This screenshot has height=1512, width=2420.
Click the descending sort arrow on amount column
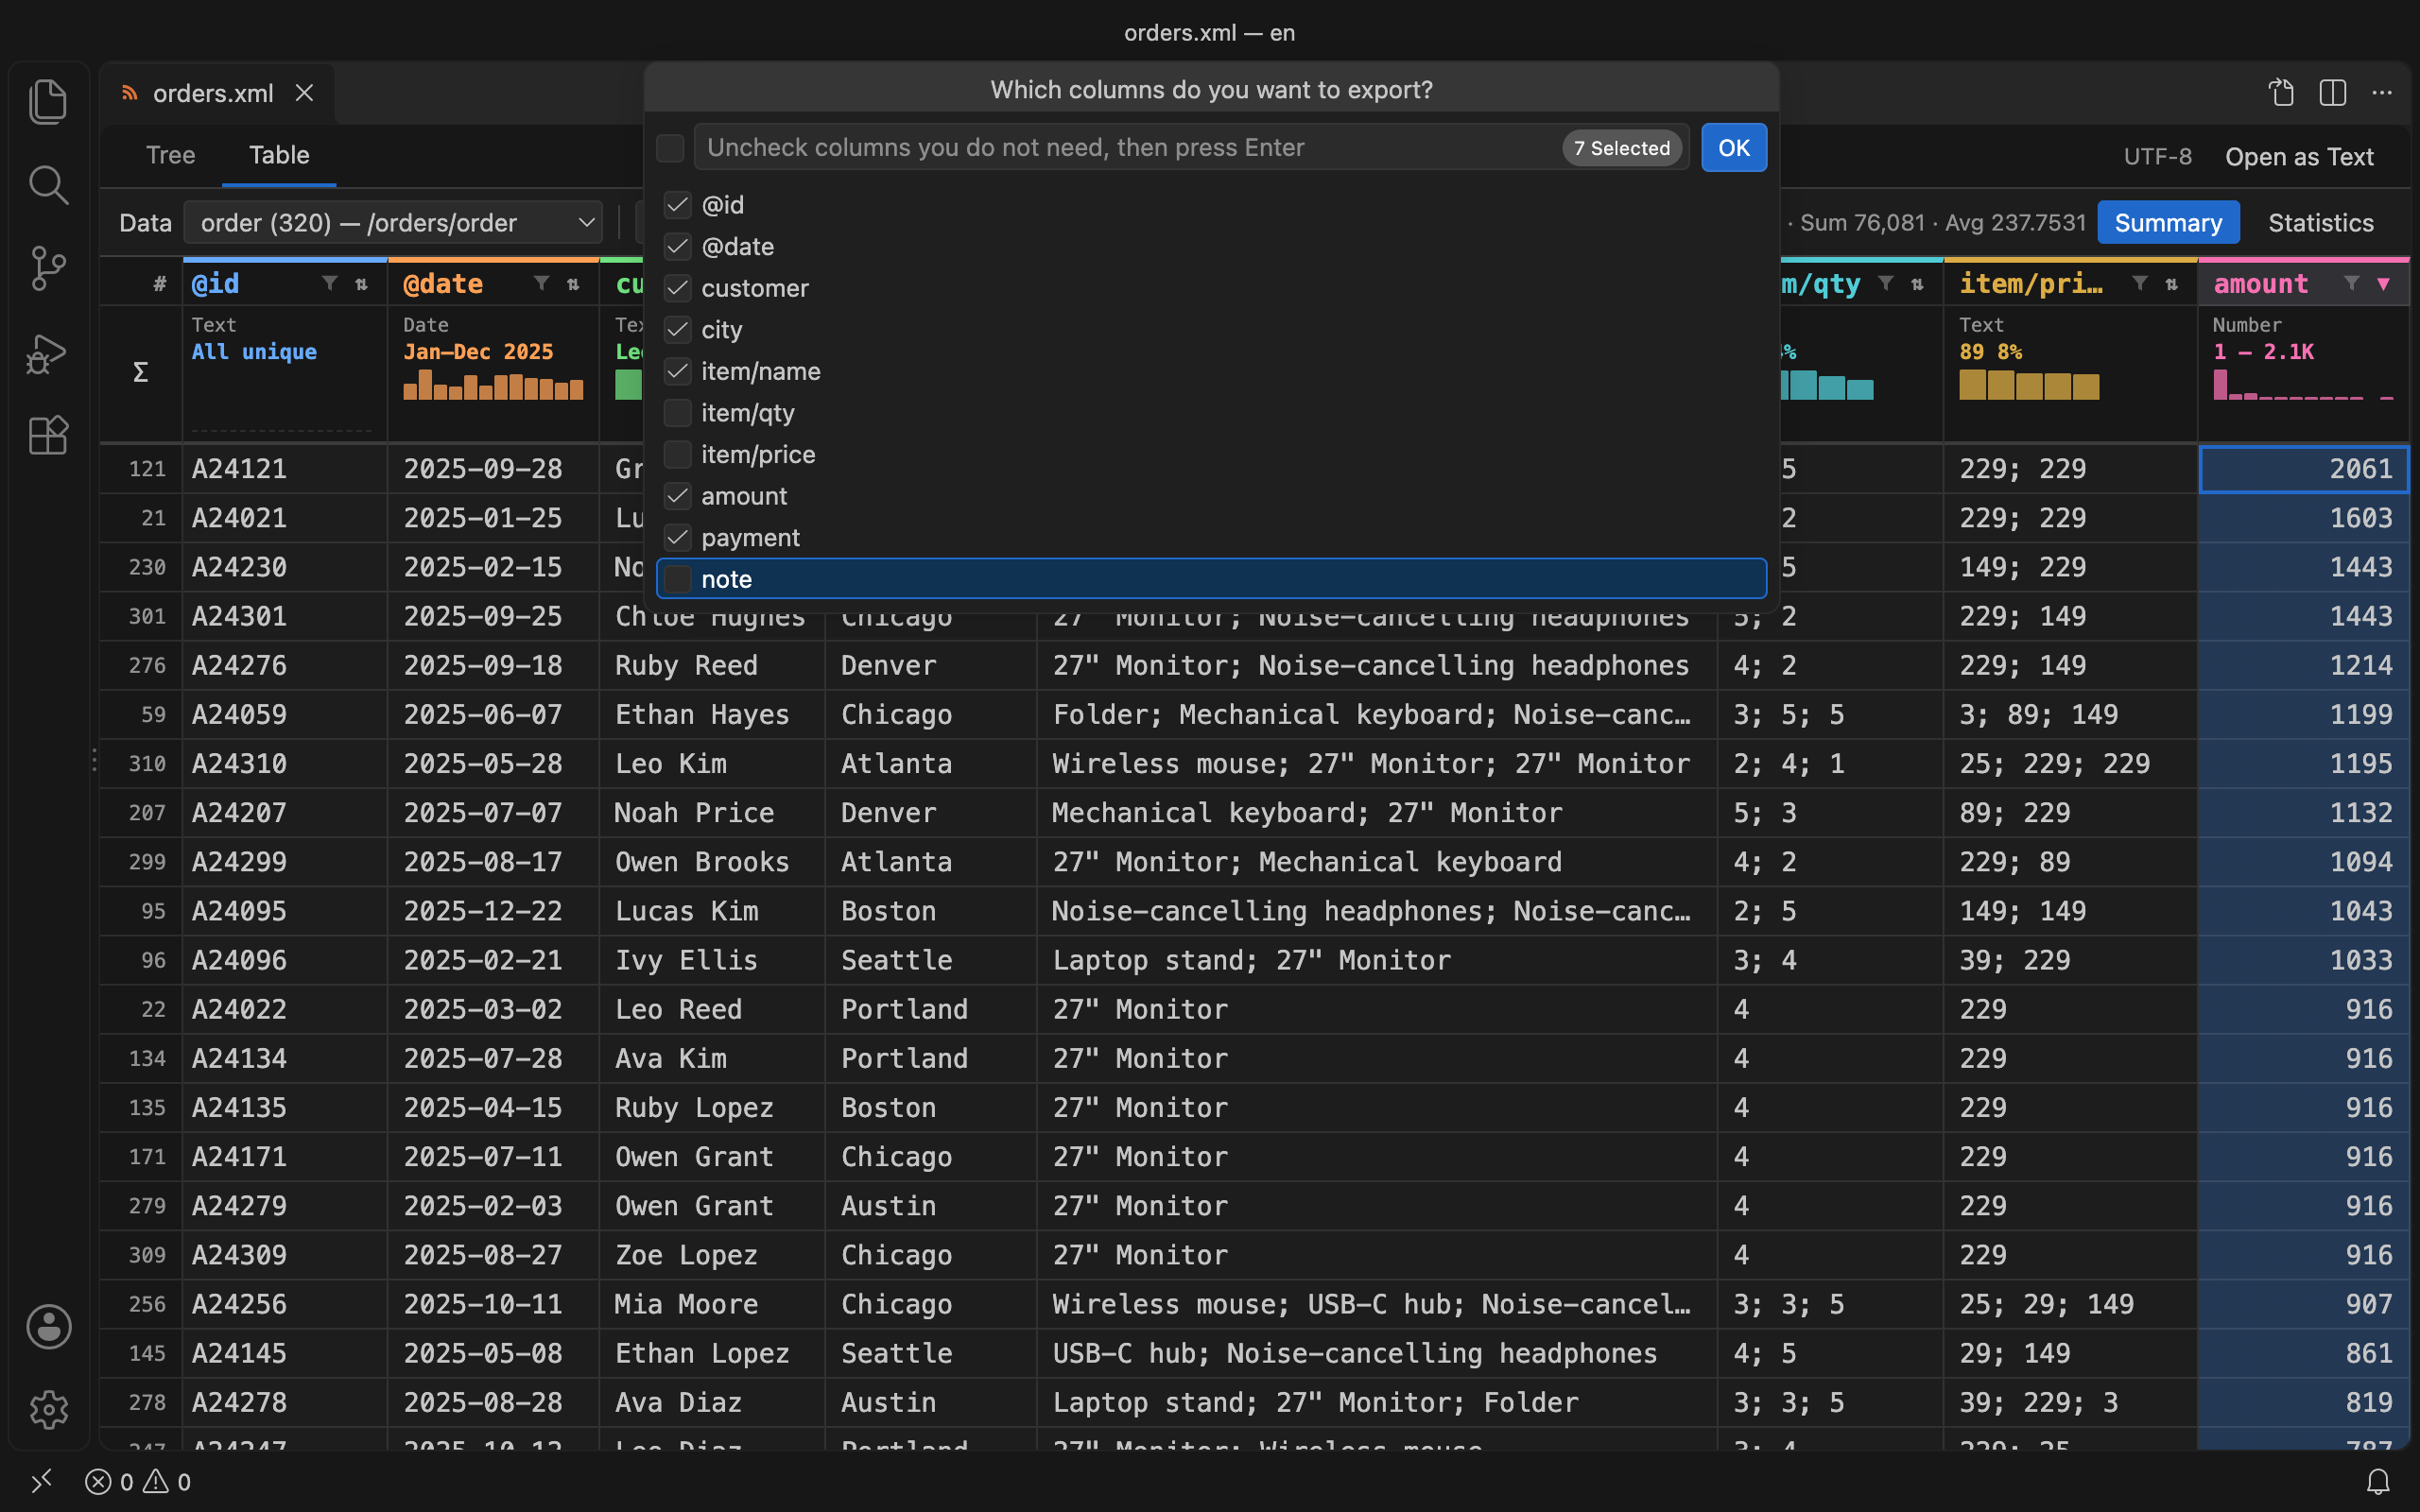point(2384,284)
